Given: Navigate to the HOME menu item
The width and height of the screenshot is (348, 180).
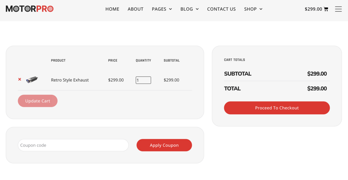Looking at the screenshot, I should click(x=112, y=9).
